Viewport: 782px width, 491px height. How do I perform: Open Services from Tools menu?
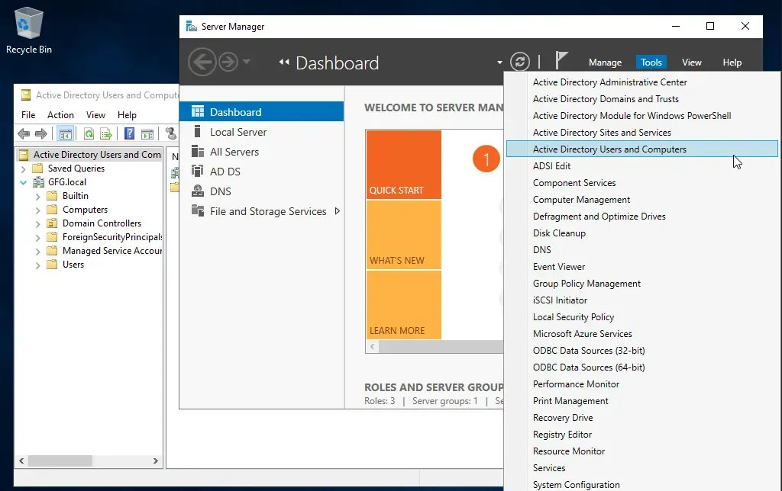click(548, 467)
